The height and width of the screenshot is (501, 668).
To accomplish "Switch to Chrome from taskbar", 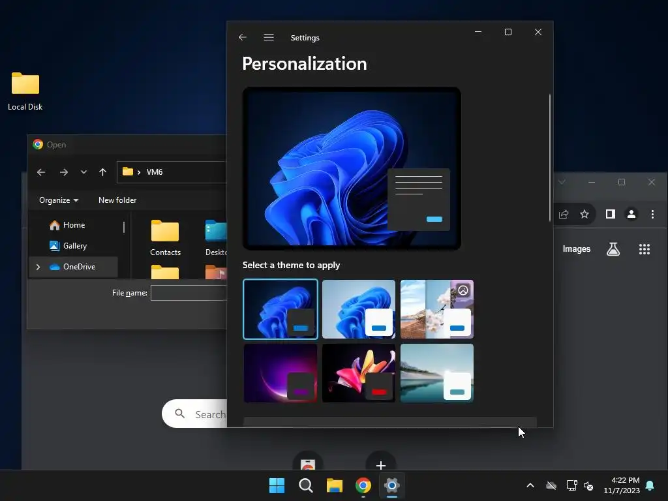I will [363, 485].
